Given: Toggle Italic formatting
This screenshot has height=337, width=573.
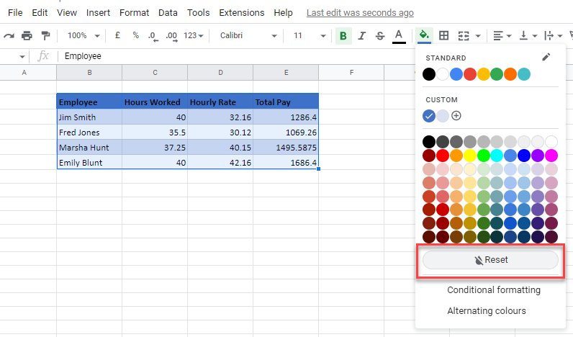Looking at the screenshot, I should point(361,35).
